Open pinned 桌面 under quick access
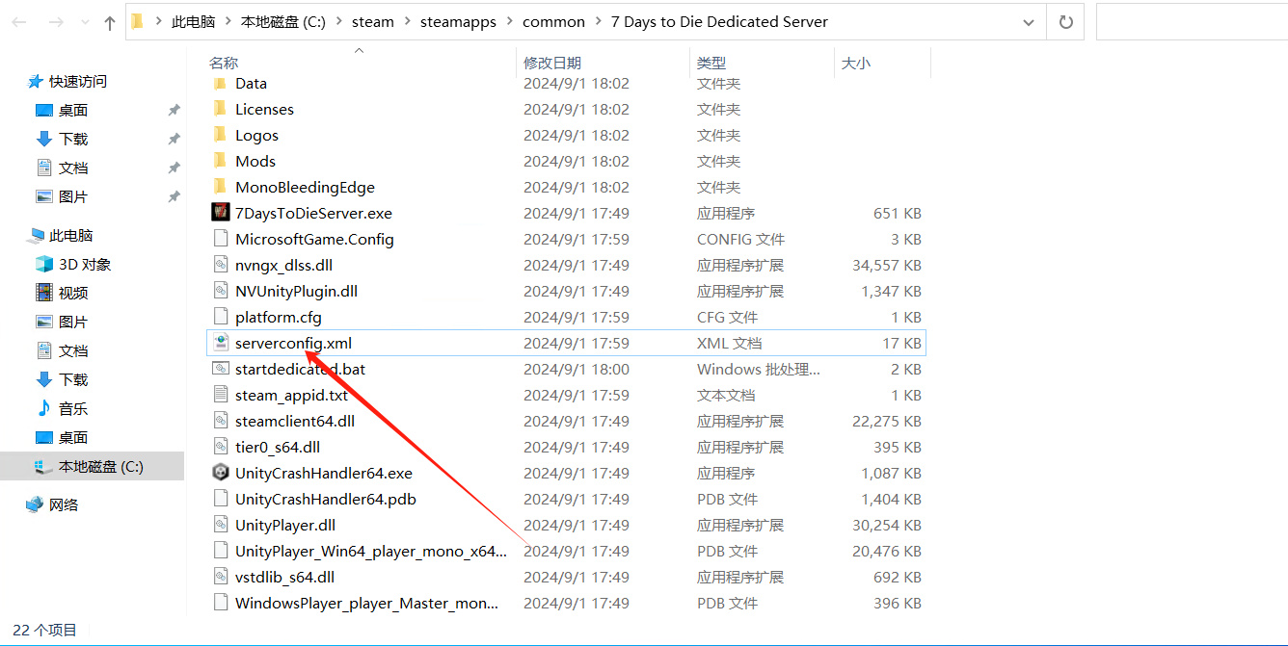Viewport: 1288px width, 646px height. point(73,110)
